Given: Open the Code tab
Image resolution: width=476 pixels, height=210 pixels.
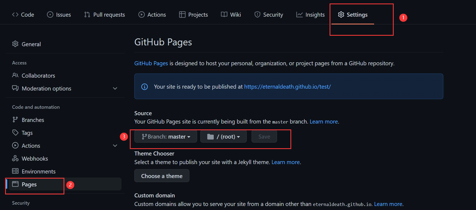Looking at the screenshot, I should tap(23, 15).
